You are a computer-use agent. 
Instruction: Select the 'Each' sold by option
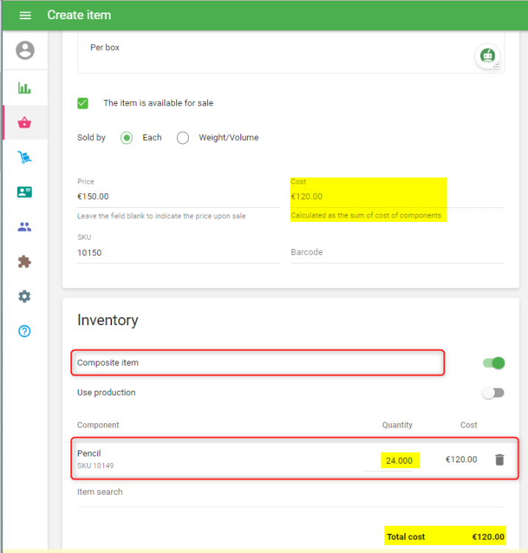(x=127, y=138)
